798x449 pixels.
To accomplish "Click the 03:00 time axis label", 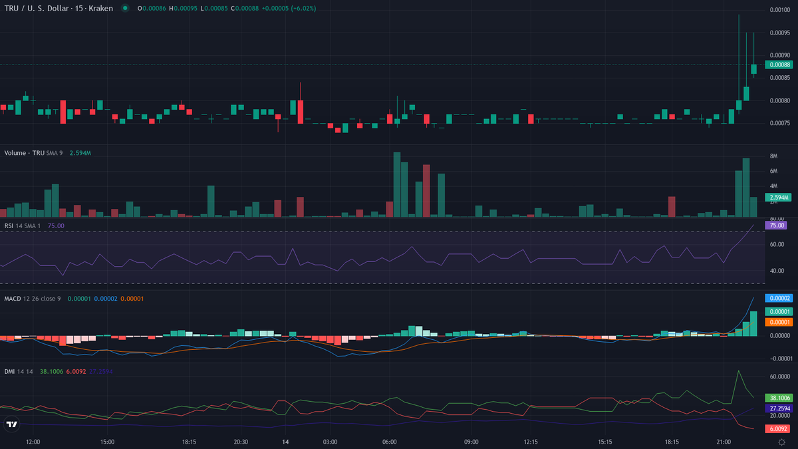I will point(330,442).
